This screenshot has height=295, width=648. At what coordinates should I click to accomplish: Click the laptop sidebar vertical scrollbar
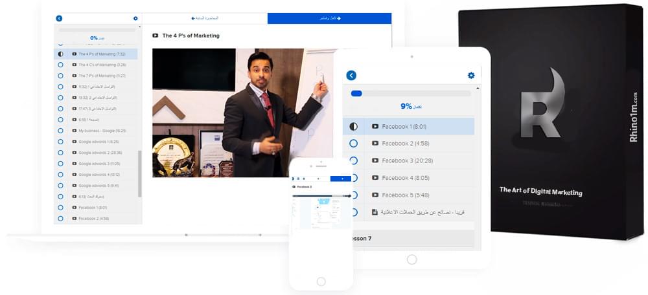pyautogui.click(x=140, y=173)
